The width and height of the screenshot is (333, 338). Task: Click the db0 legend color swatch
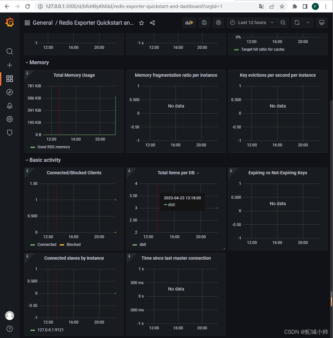click(135, 245)
